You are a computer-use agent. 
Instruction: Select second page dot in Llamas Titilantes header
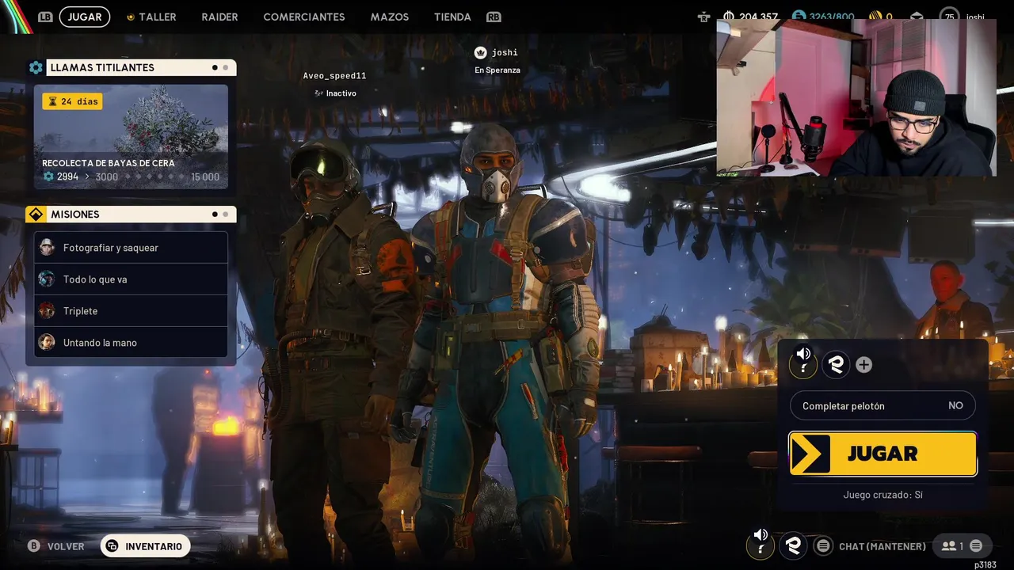click(225, 67)
